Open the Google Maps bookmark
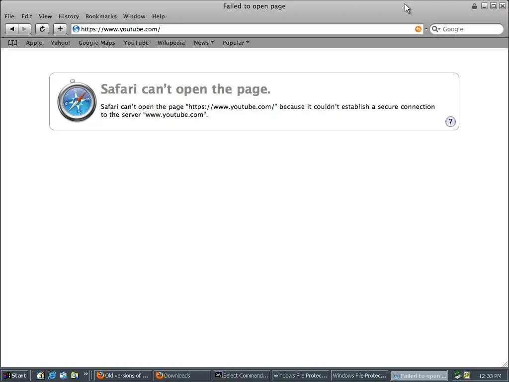 pos(97,43)
